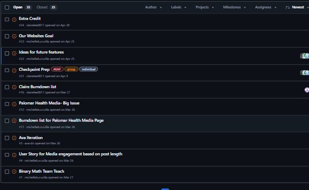Open Burndown list for Palomar Health Media Page
This screenshot has width=309, height=190.
[61, 121]
